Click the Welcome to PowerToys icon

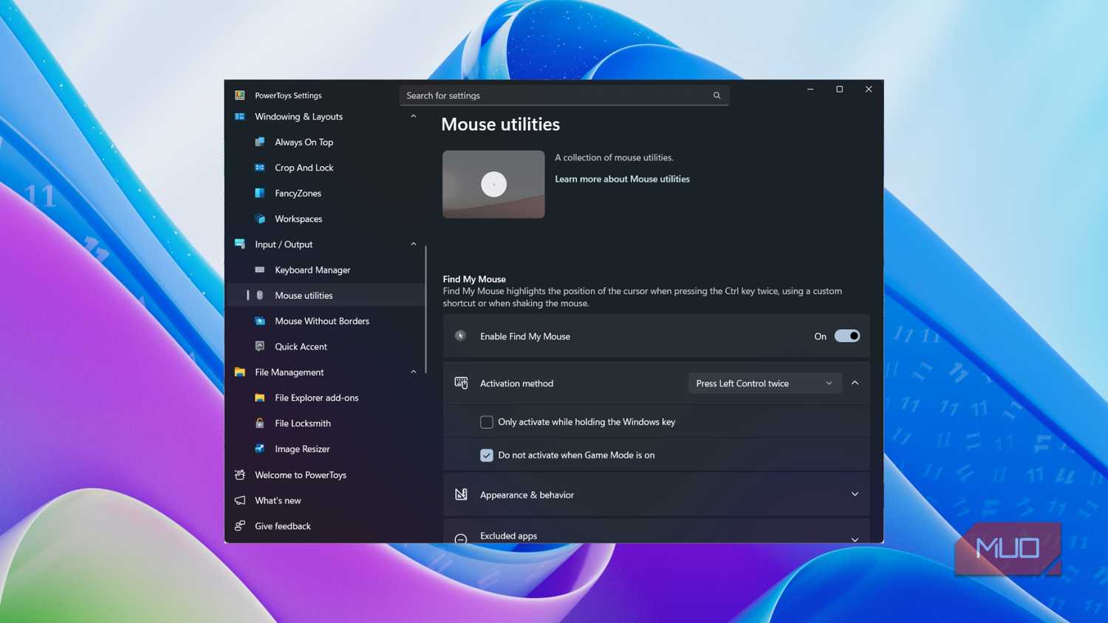[240, 475]
